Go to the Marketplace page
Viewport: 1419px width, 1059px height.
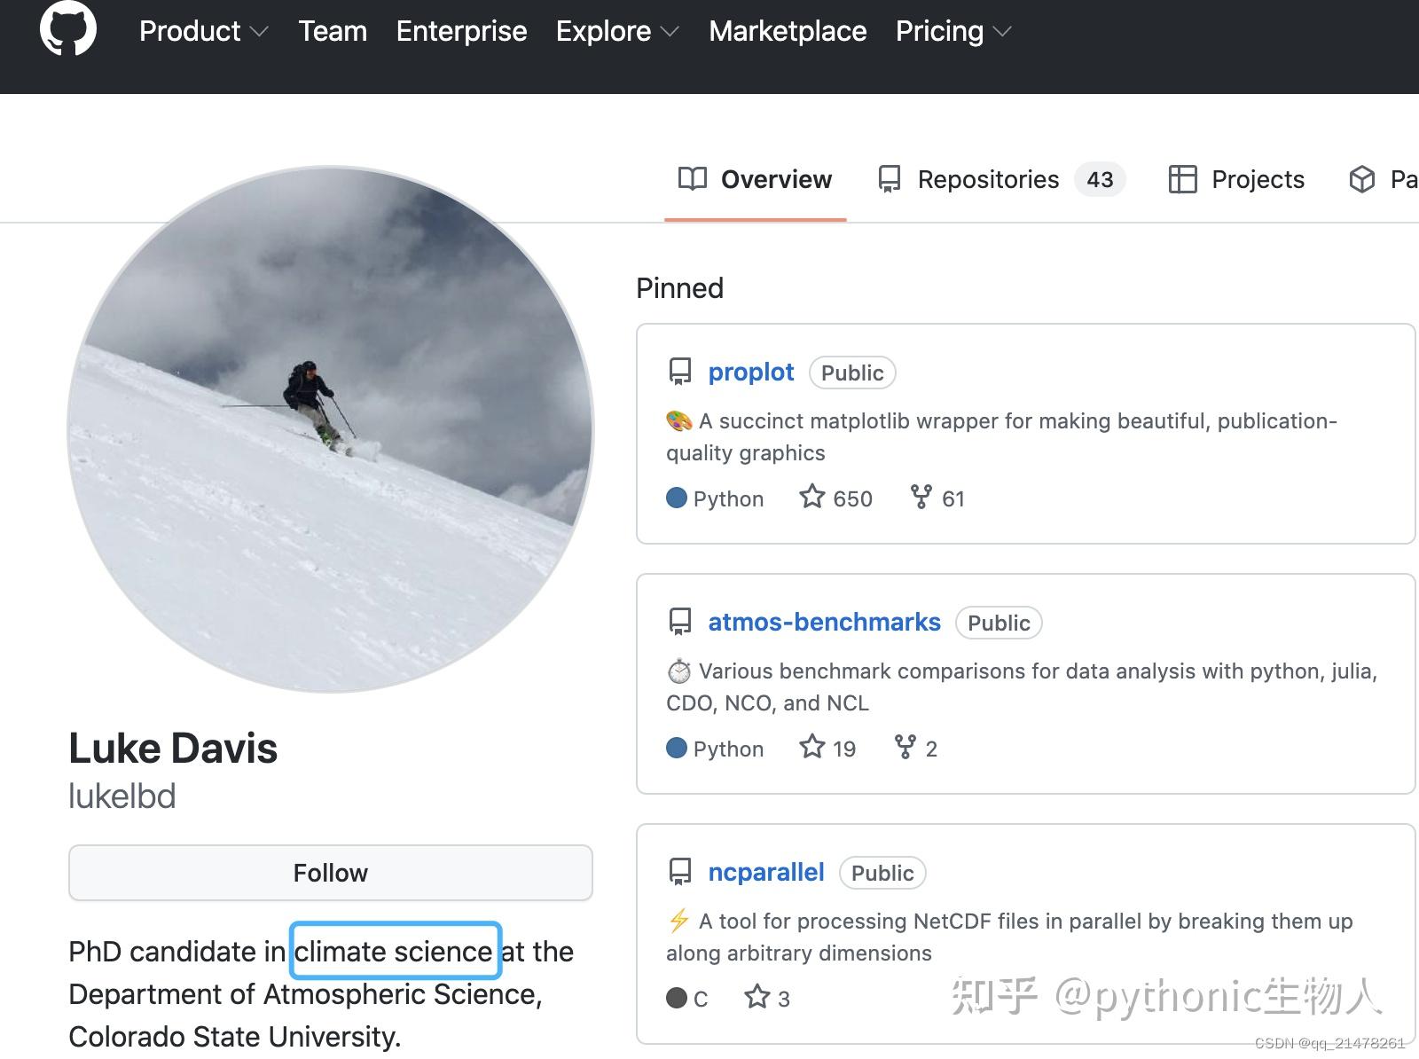click(x=788, y=31)
